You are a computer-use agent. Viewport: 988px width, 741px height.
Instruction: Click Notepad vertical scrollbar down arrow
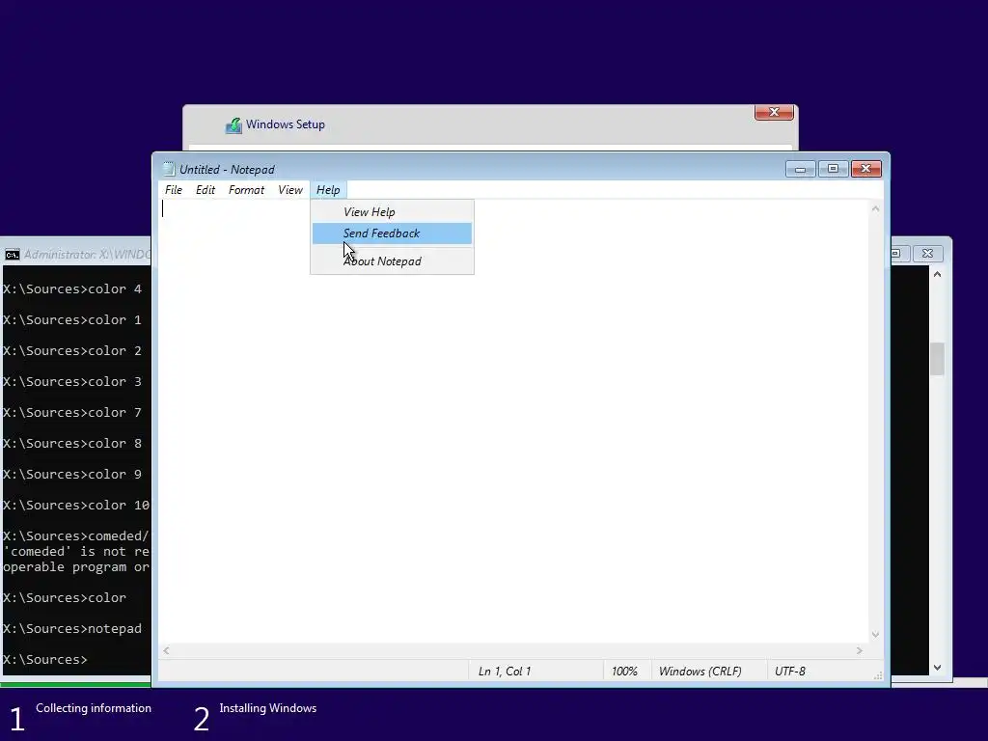pos(875,635)
